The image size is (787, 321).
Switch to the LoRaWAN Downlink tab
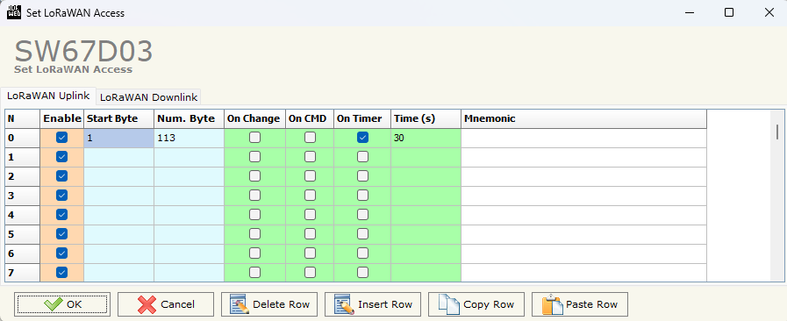click(x=149, y=97)
